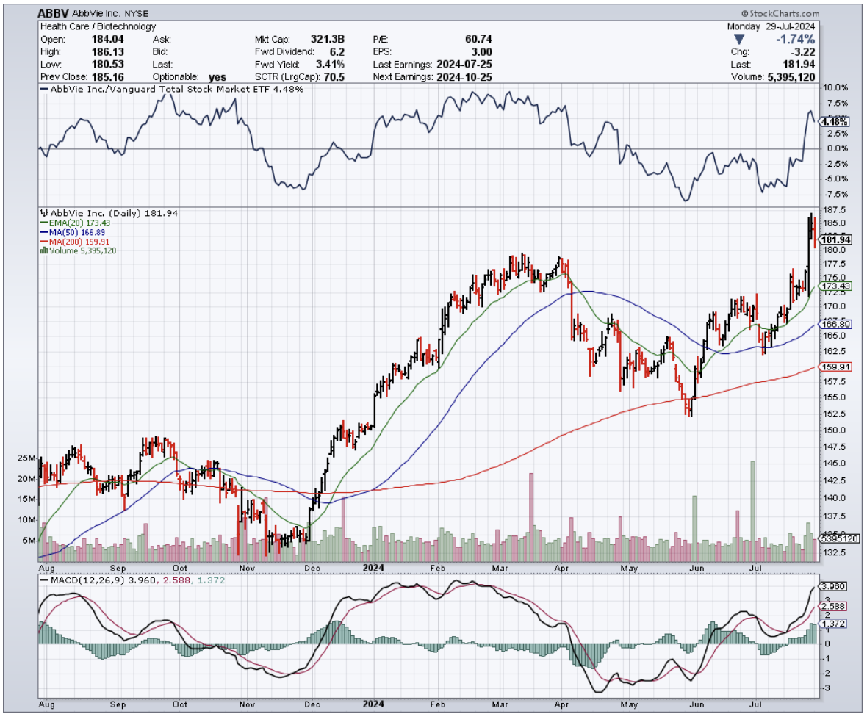867x714 pixels.
Task: Click the candlestick icon beside AbbVie Inc. (Daily)
Action: tap(44, 213)
